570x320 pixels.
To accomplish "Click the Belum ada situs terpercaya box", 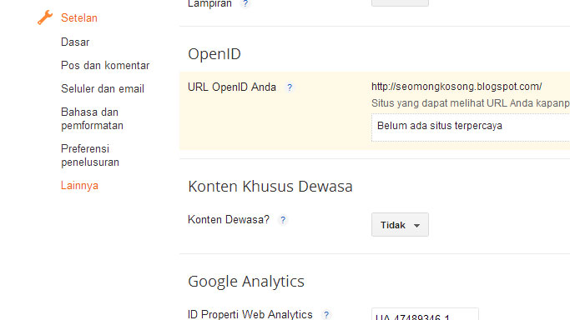I will point(471,127).
